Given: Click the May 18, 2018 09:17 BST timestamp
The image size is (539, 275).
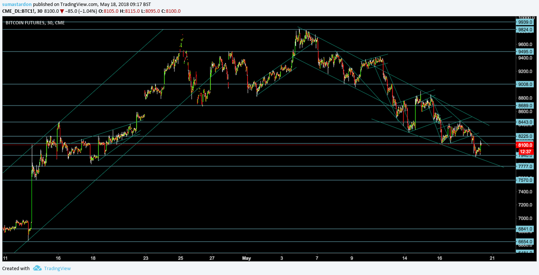Looking at the screenshot, I should tap(125, 4).
